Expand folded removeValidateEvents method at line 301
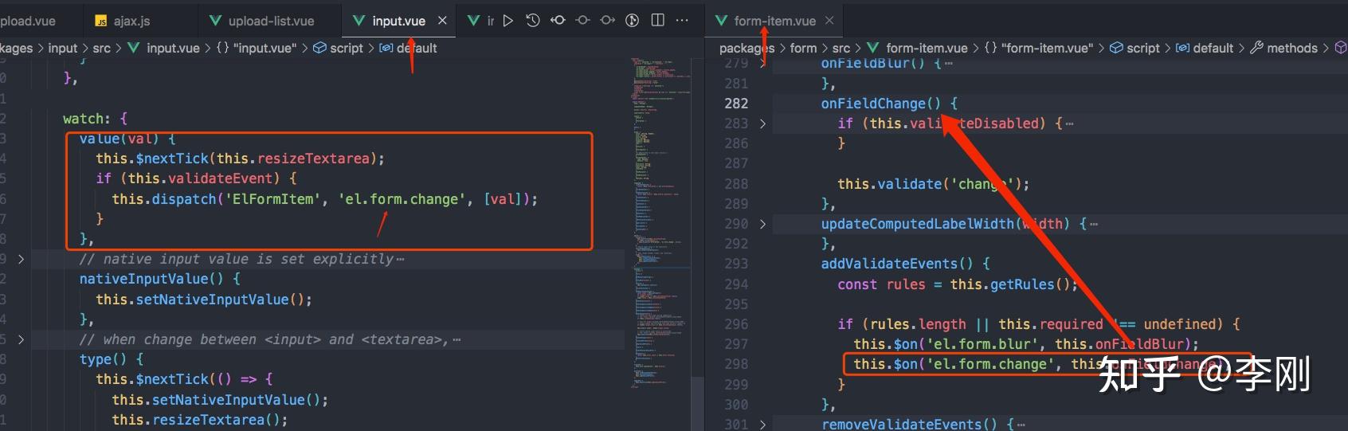 (762, 424)
